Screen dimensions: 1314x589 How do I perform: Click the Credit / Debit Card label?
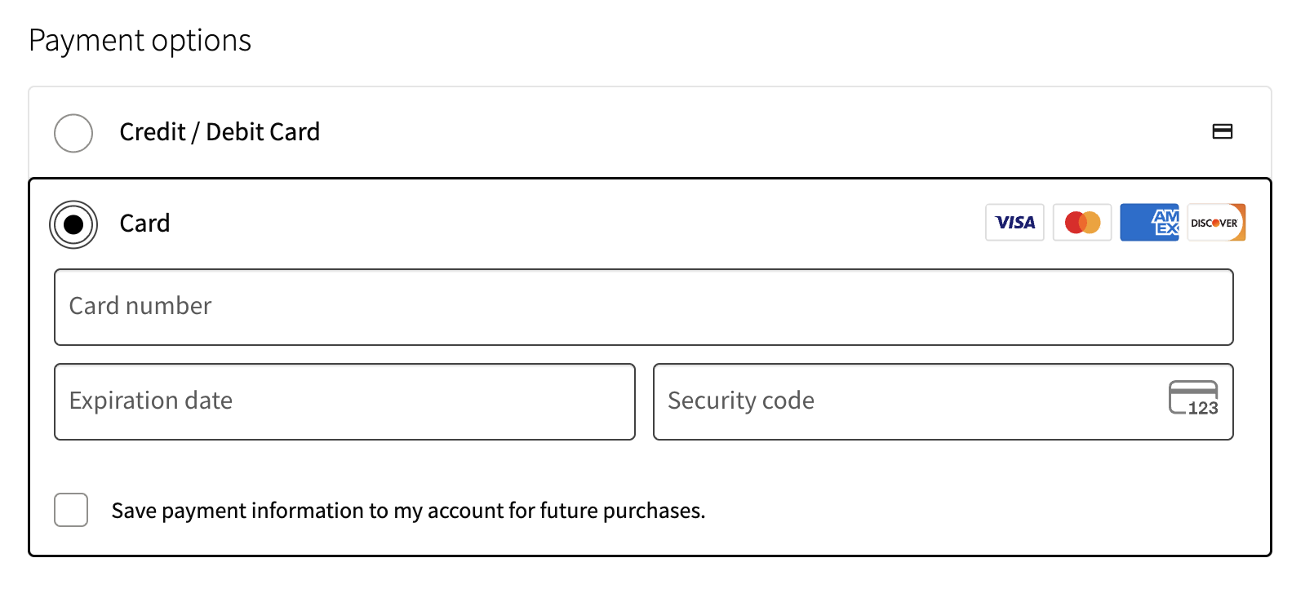click(x=220, y=132)
